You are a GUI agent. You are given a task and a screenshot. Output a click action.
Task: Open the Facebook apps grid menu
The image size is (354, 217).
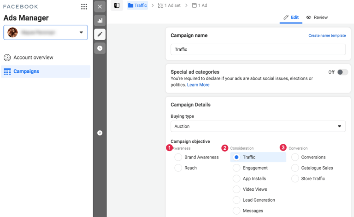pos(84,6)
